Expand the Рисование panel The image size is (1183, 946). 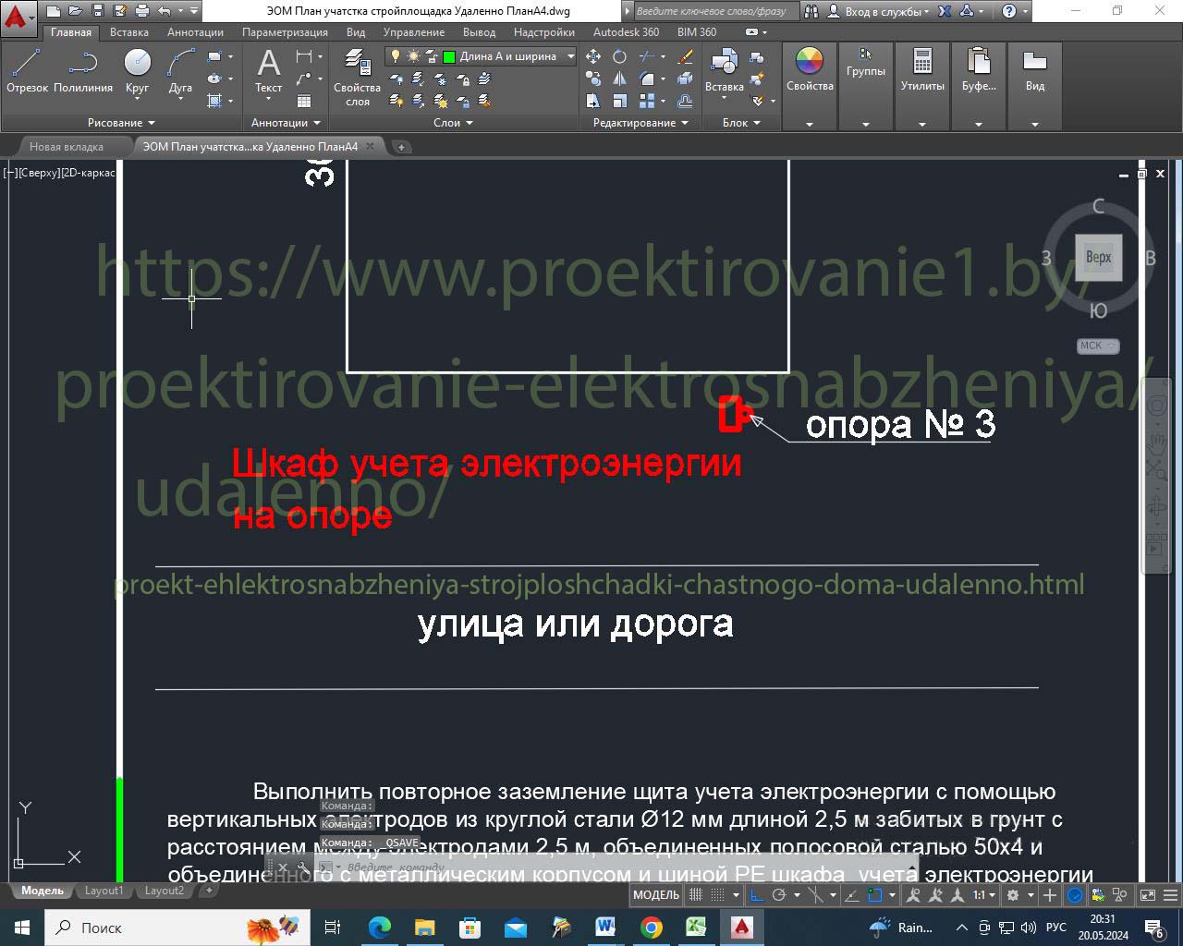point(121,123)
